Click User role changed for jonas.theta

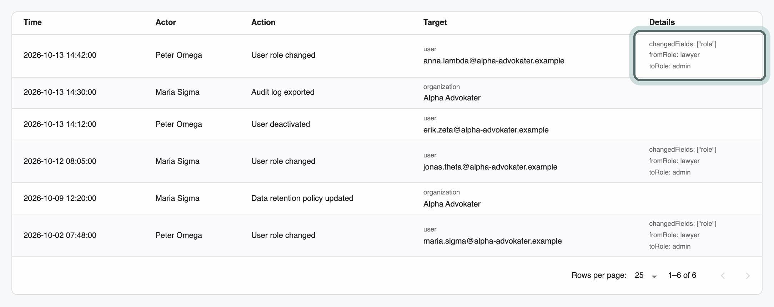click(x=283, y=161)
